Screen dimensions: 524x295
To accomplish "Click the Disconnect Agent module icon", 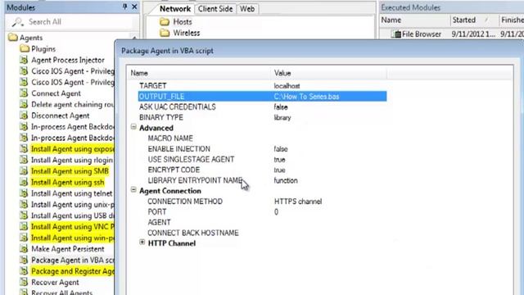I will [x=24, y=116].
